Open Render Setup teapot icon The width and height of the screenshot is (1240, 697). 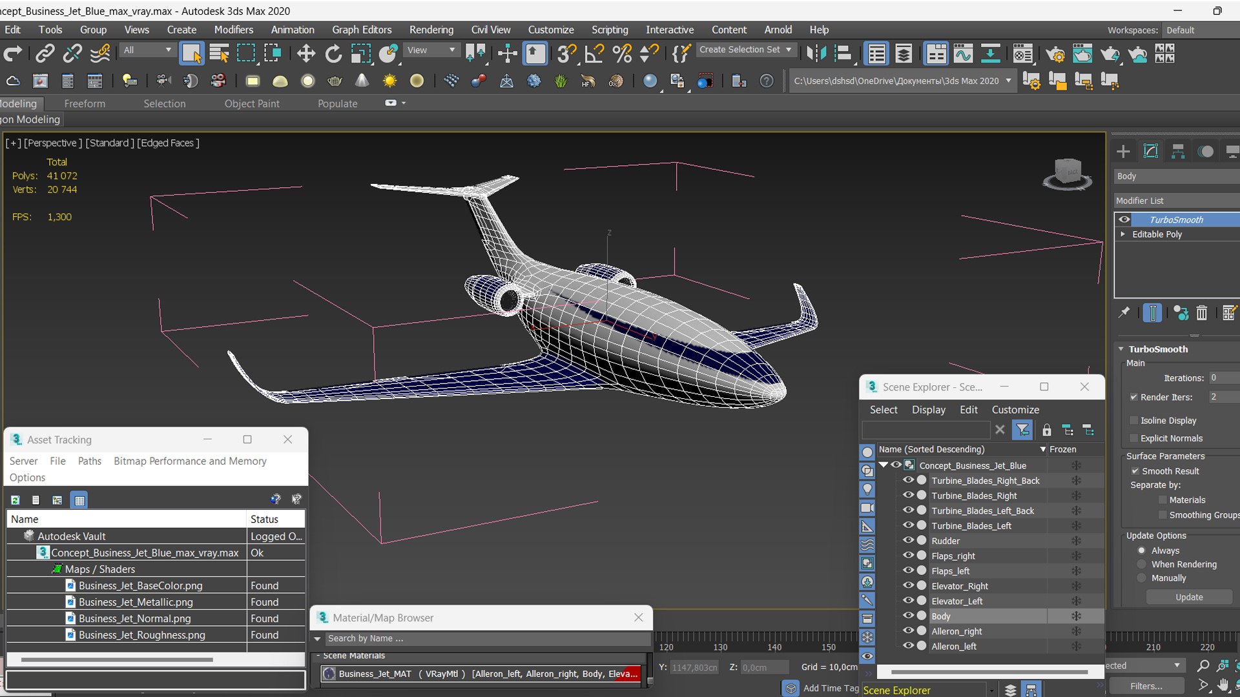[x=1055, y=54]
